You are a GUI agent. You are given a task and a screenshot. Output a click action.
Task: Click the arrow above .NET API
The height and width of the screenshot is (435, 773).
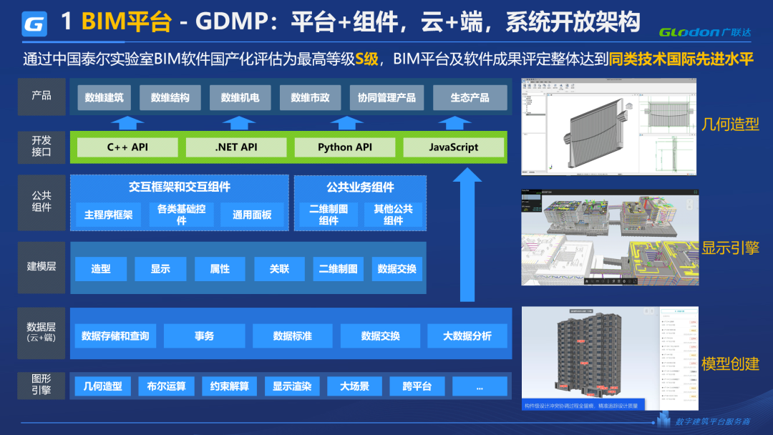(238, 123)
